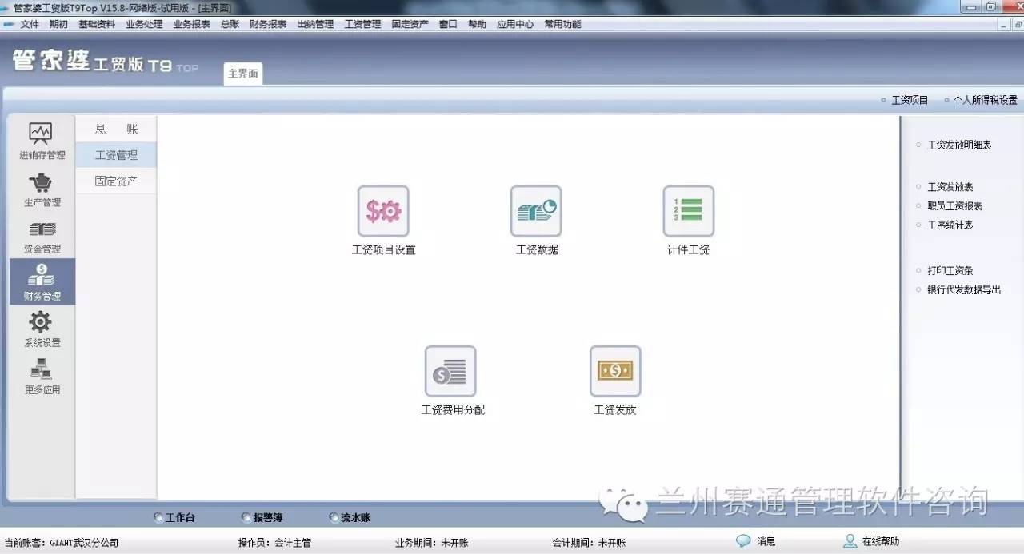Launch the 工资发放 money icon

(x=615, y=372)
